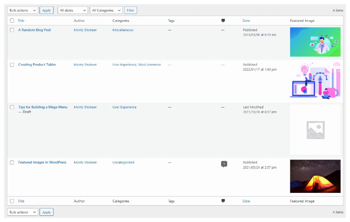The image size is (350, 222).
Task: Click author Monty Shokeen on A Random Blog Post row
Action: (x=85, y=30)
